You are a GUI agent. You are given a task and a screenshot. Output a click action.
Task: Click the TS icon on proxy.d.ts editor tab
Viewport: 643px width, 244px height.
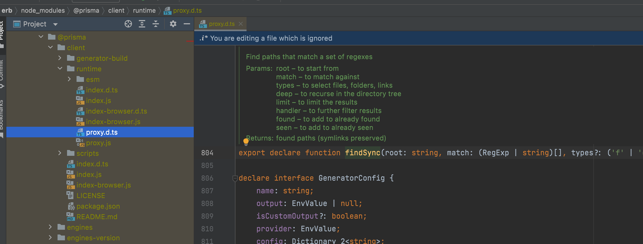coord(203,24)
